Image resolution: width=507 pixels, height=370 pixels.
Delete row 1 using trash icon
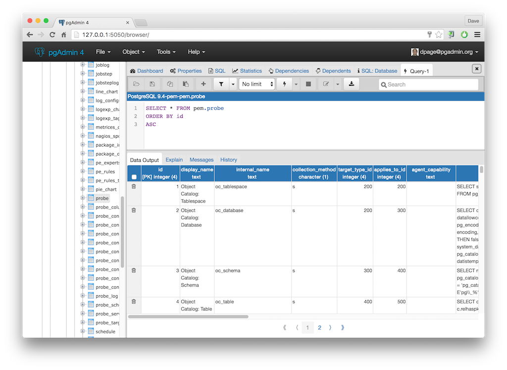pos(134,187)
